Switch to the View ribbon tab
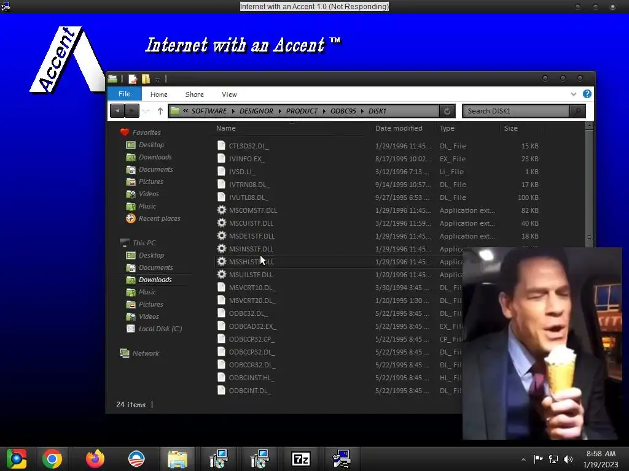The width and height of the screenshot is (629, 471). (229, 94)
